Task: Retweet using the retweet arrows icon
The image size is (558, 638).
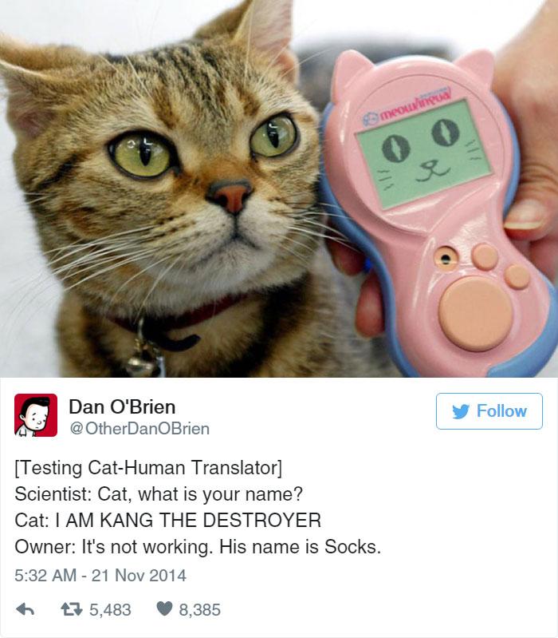Action: click(x=72, y=609)
